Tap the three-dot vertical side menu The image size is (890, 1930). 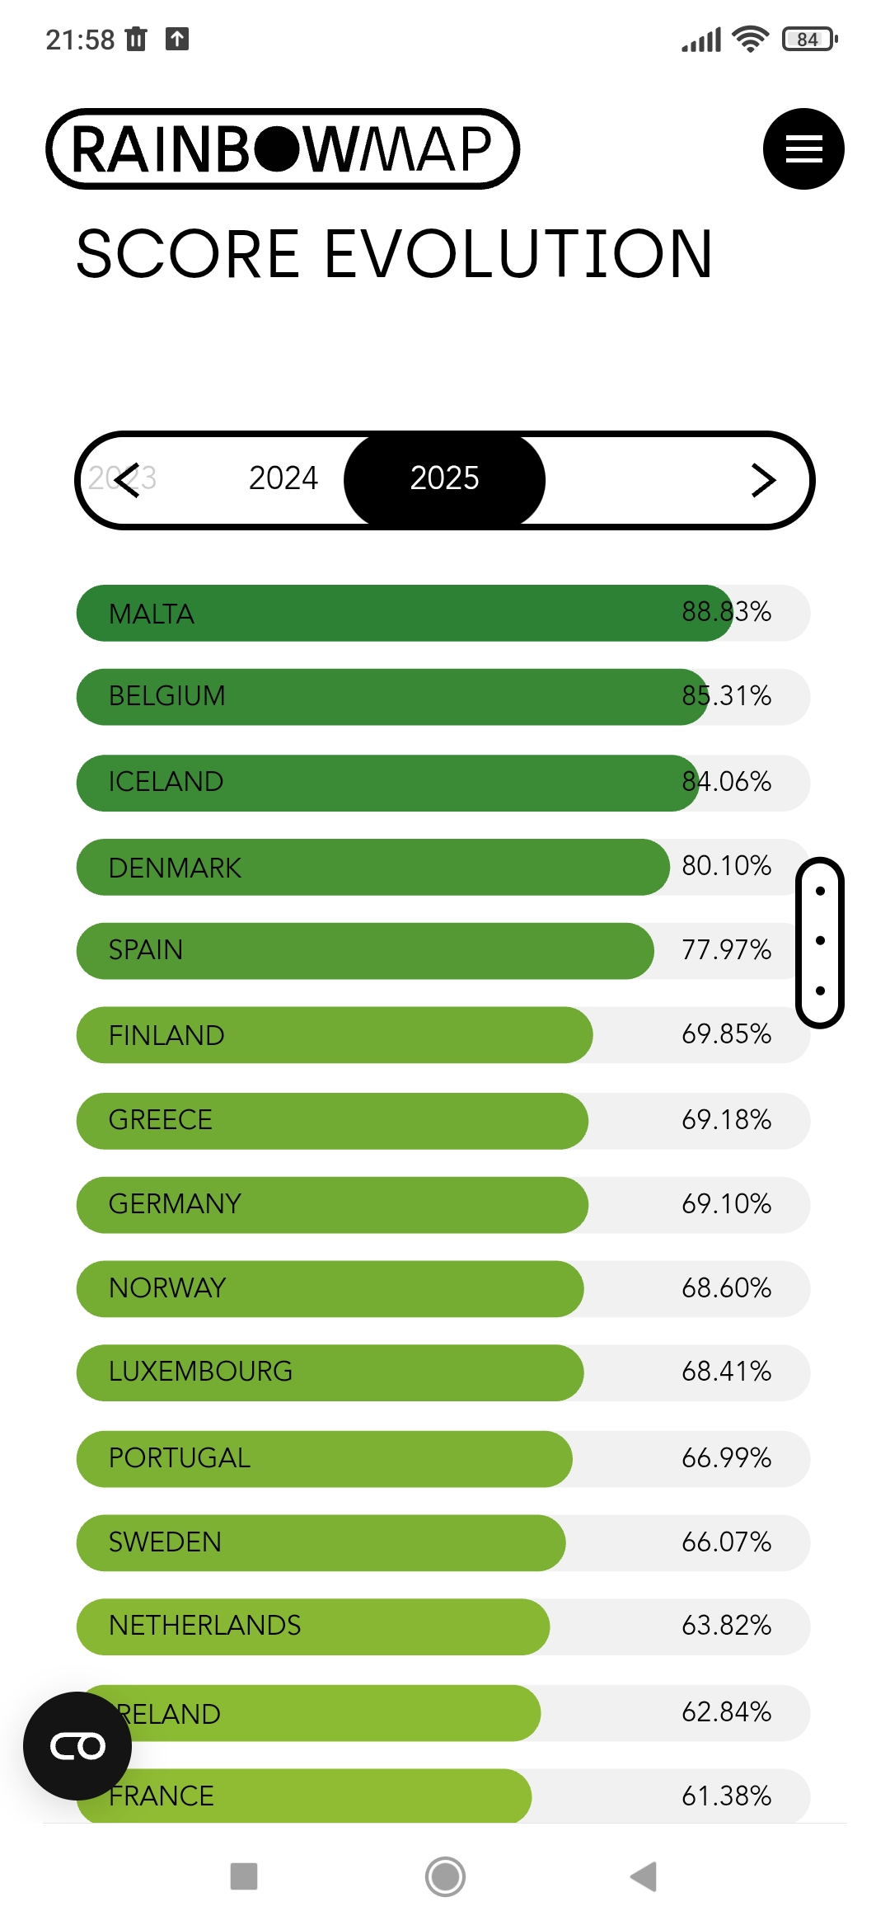(819, 942)
